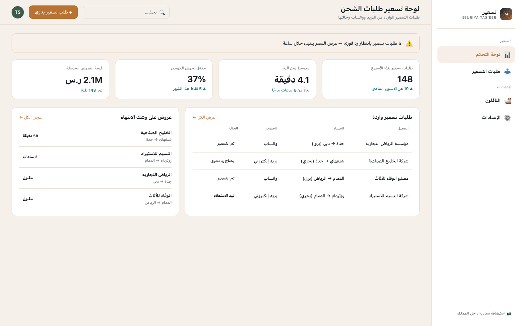Click the قيد الاستعلام status cell
The height and width of the screenshot is (326, 521).
pos(224,196)
